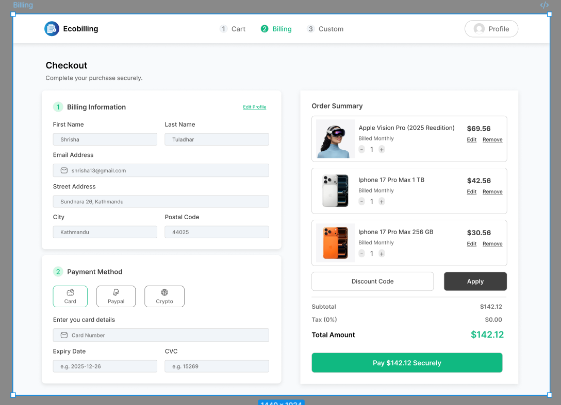Remove the Iphone 17 Pro Max 1 TB item

[492, 192]
